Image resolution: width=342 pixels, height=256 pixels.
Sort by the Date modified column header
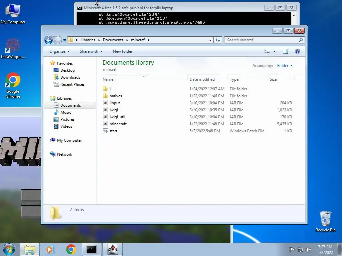(x=207, y=79)
